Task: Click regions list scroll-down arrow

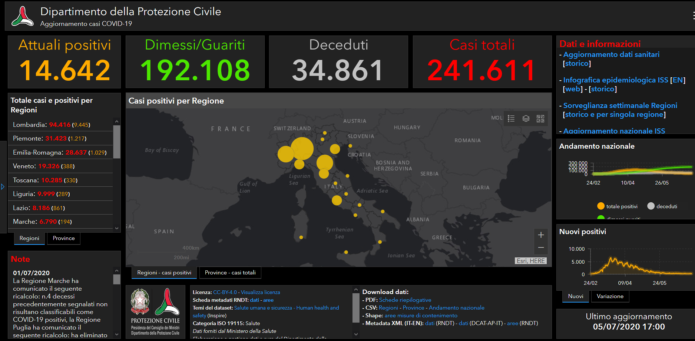Action: click(117, 228)
